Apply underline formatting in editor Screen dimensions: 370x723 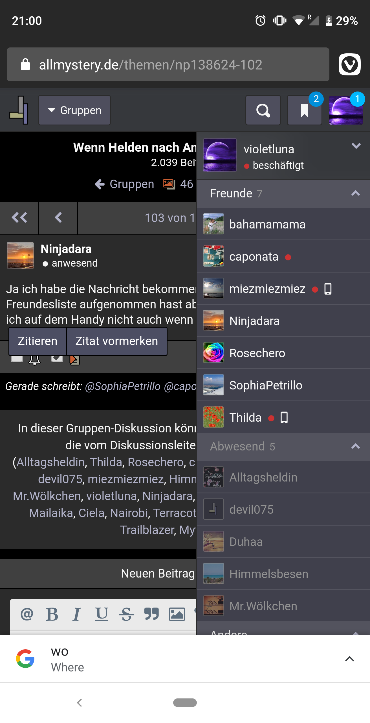[102, 614]
